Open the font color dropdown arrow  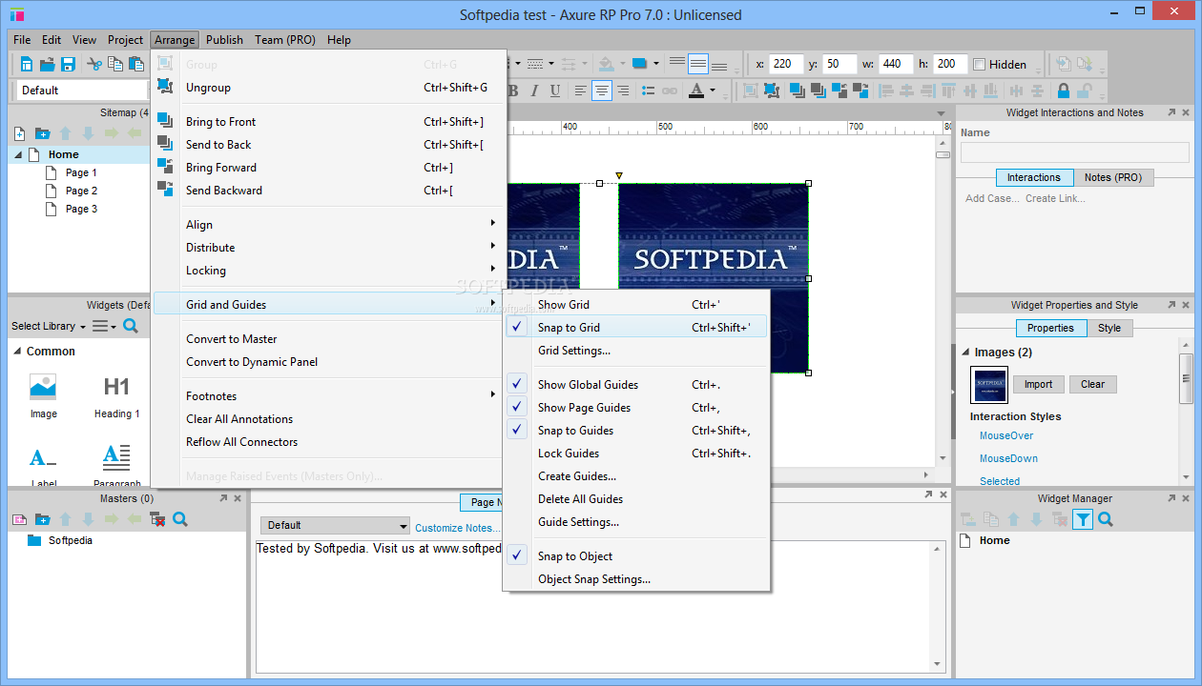click(713, 91)
